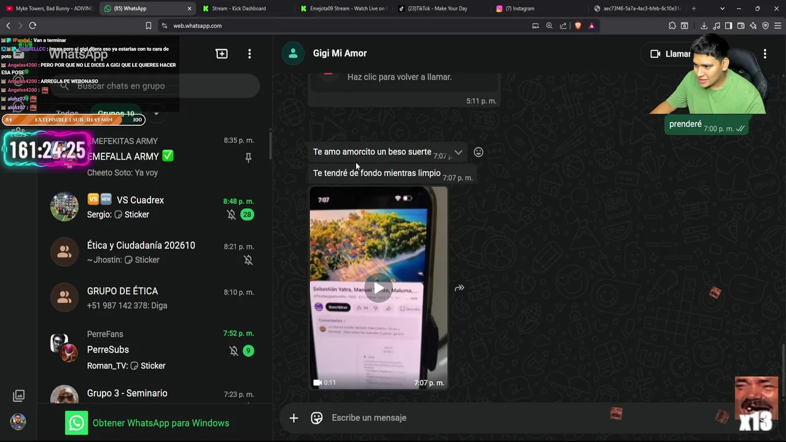Toggle the browser sidebar panel
This screenshot has height=442, width=786.
tap(728, 26)
